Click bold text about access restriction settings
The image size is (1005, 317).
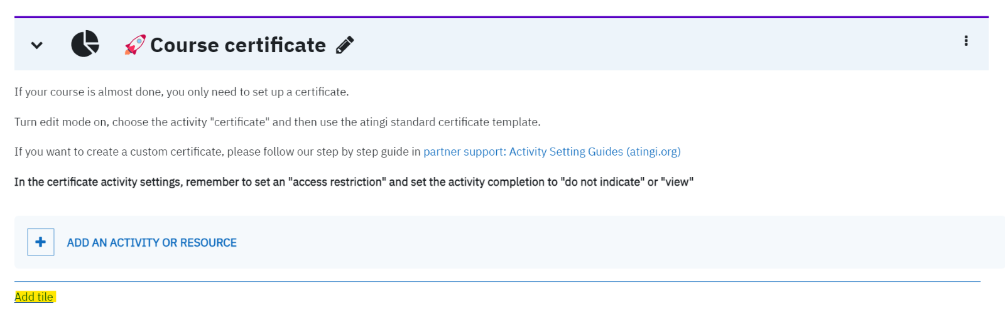[x=354, y=182]
